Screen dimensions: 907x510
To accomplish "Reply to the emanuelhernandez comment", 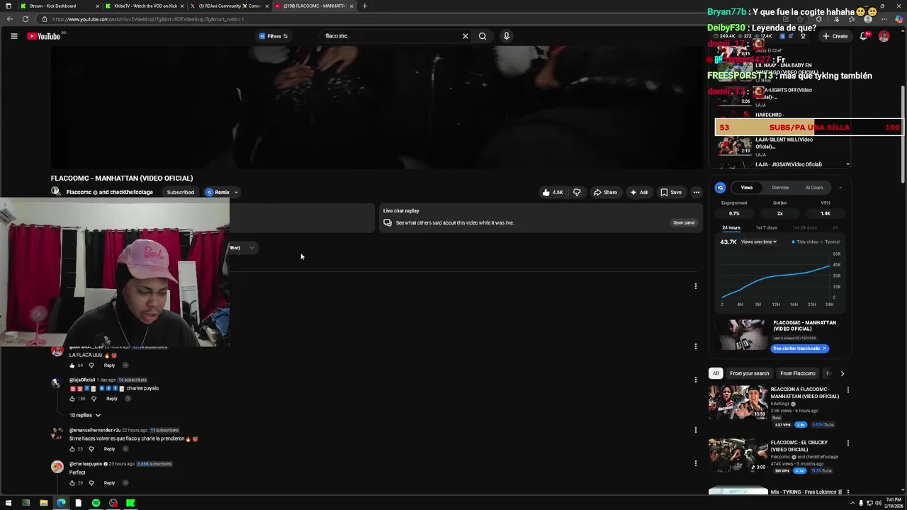I will 109,449.
